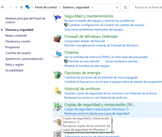Open Copias de seguridad y restauración (W... heading

tap(99, 105)
